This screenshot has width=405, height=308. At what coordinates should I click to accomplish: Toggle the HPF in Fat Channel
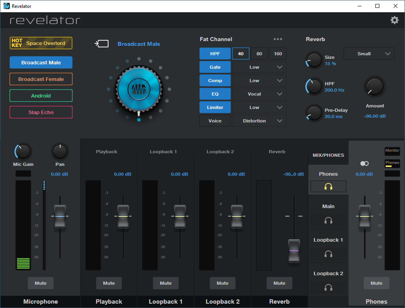(x=215, y=54)
